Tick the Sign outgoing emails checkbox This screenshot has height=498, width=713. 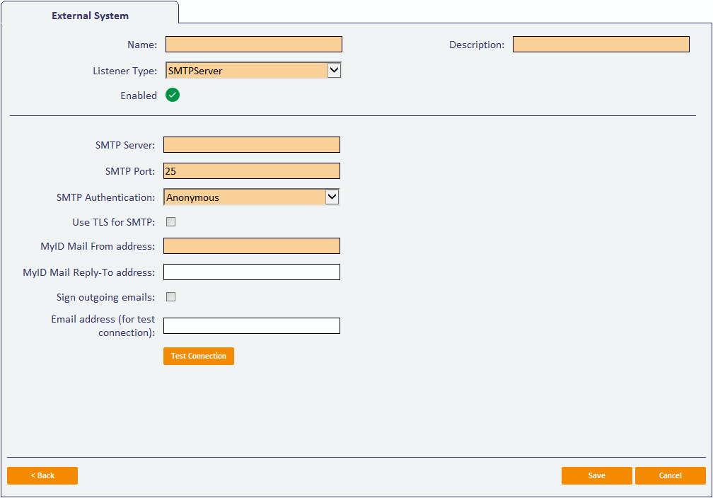point(170,297)
